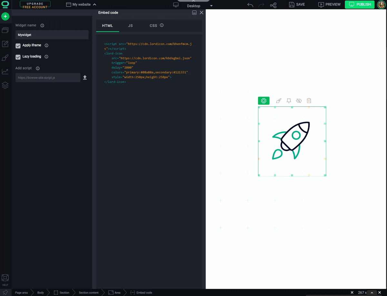Show info for Add script

point(38,69)
